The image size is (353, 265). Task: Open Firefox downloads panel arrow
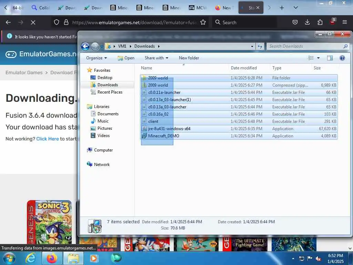click(307, 22)
